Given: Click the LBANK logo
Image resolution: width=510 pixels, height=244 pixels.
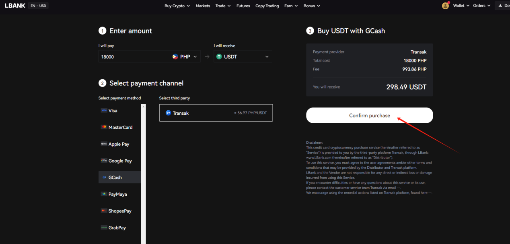Looking at the screenshot, I should pos(15,6).
